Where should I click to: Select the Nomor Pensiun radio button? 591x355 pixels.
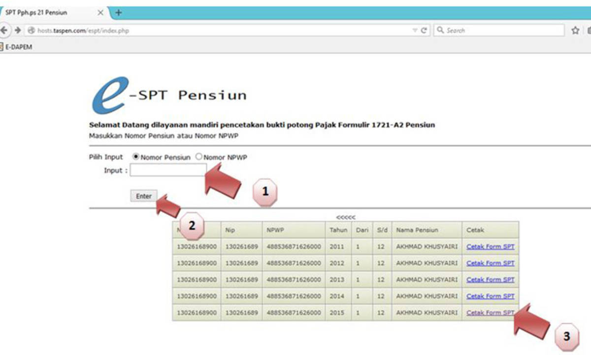pyautogui.click(x=135, y=157)
